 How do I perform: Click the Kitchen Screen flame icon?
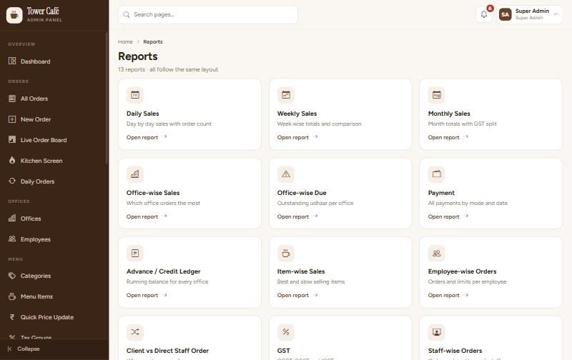(x=12, y=160)
